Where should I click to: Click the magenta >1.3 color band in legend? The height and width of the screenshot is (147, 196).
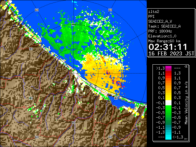(x=168, y=68)
